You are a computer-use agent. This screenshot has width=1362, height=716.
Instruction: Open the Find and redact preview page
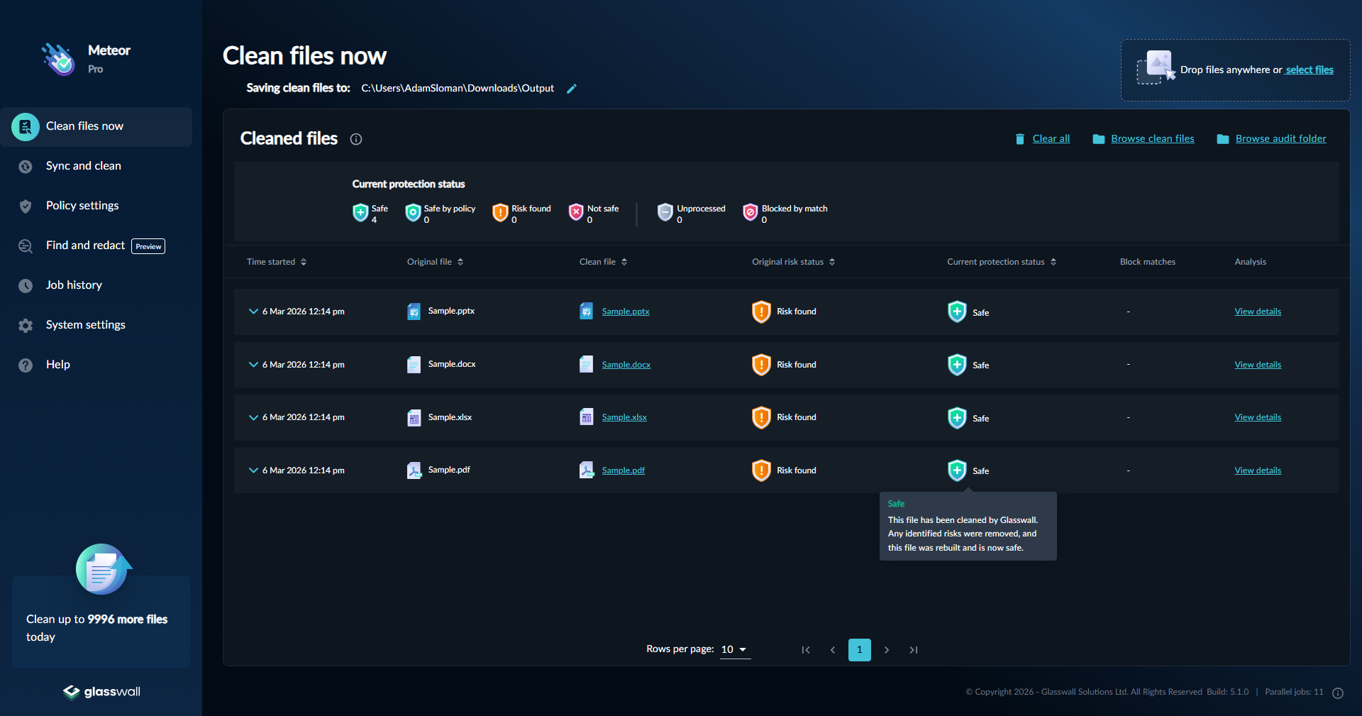(x=85, y=246)
